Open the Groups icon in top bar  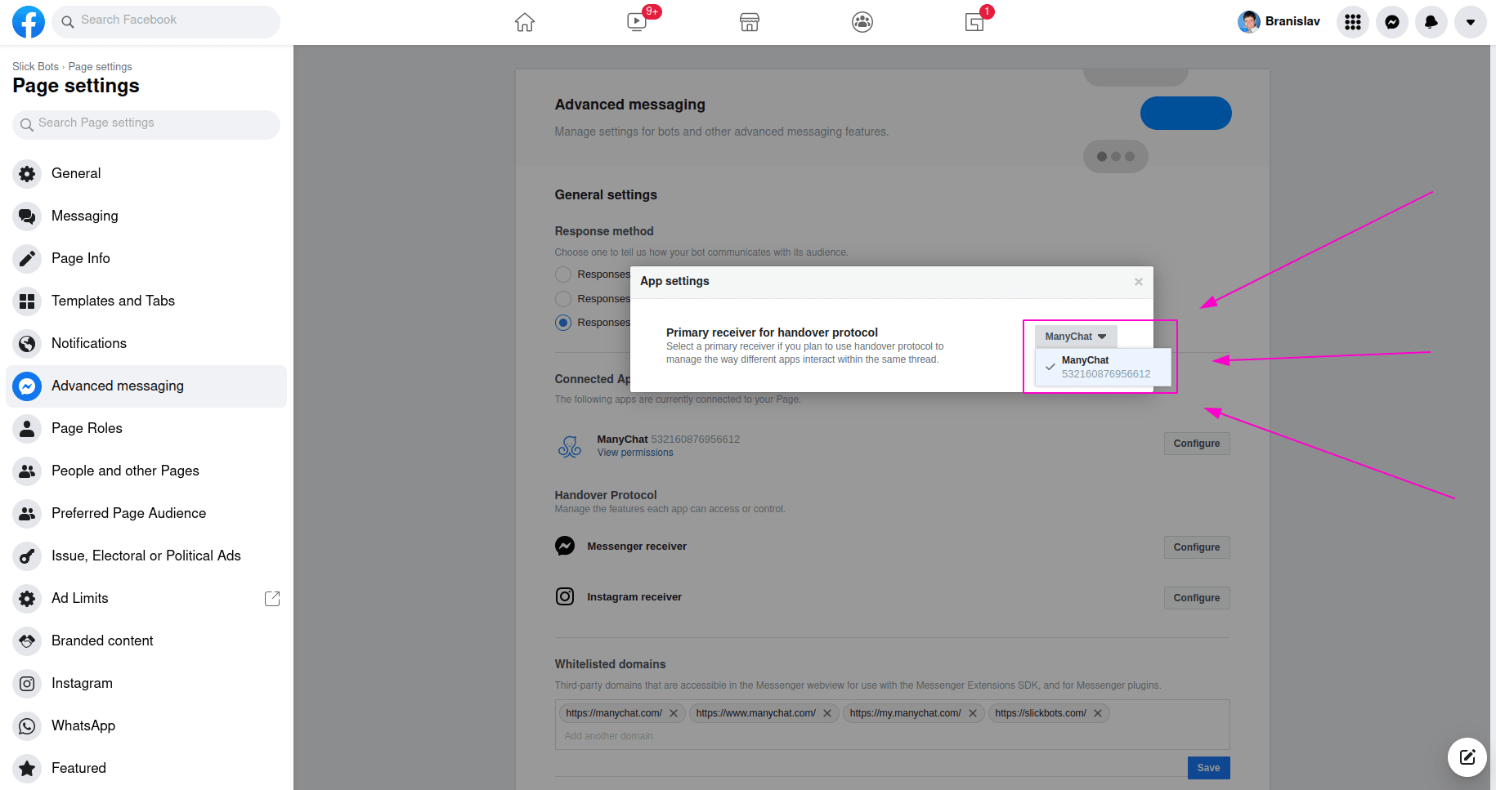(x=862, y=22)
